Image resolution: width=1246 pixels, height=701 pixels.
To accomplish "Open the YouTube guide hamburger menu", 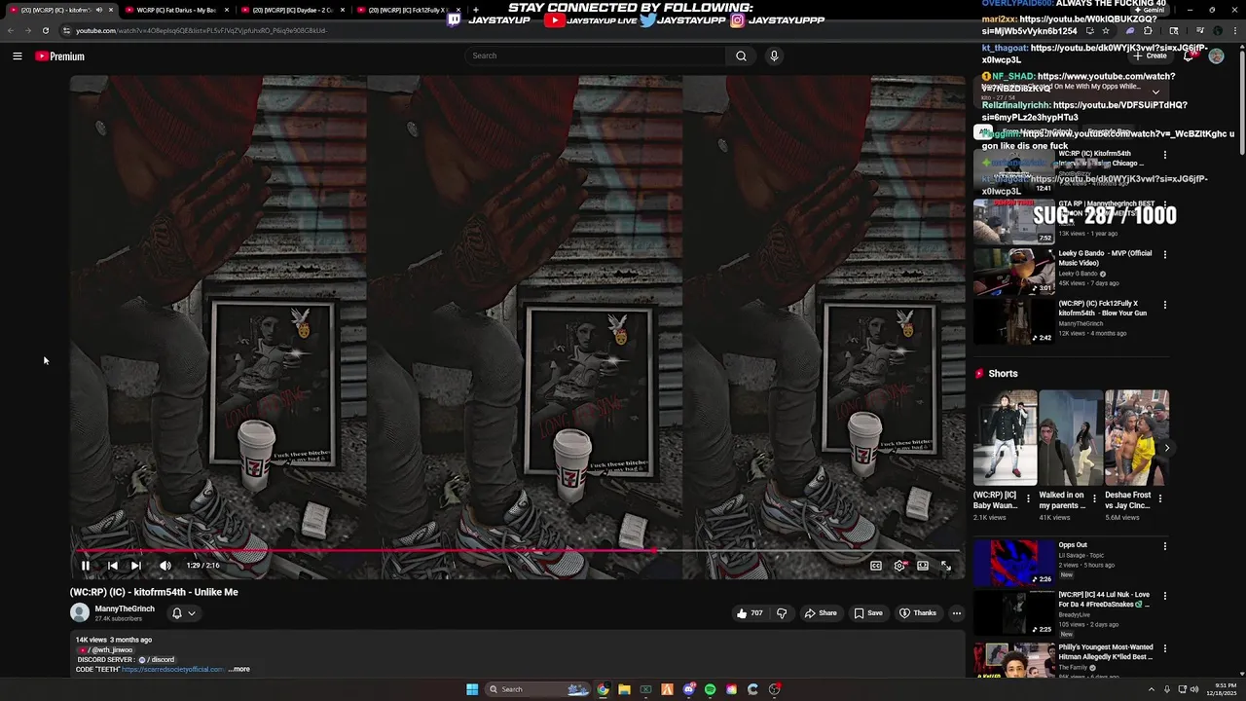I will pos(18,56).
